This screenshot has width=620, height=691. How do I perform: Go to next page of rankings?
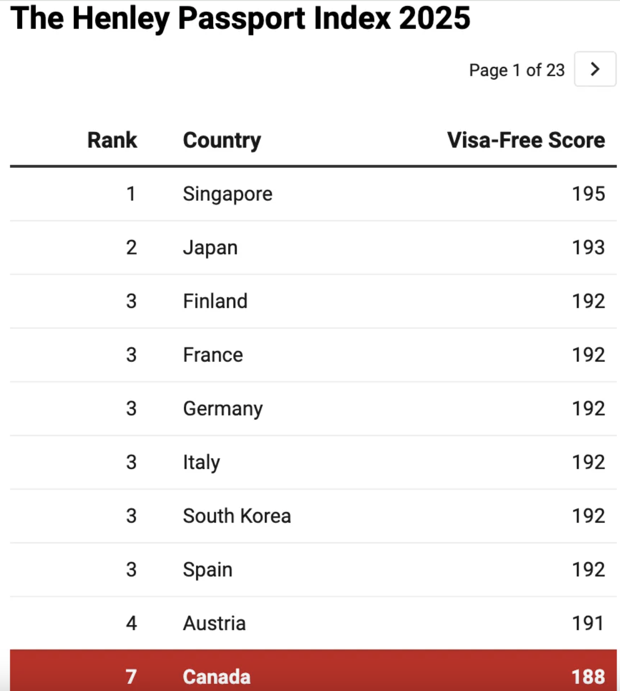(x=594, y=69)
